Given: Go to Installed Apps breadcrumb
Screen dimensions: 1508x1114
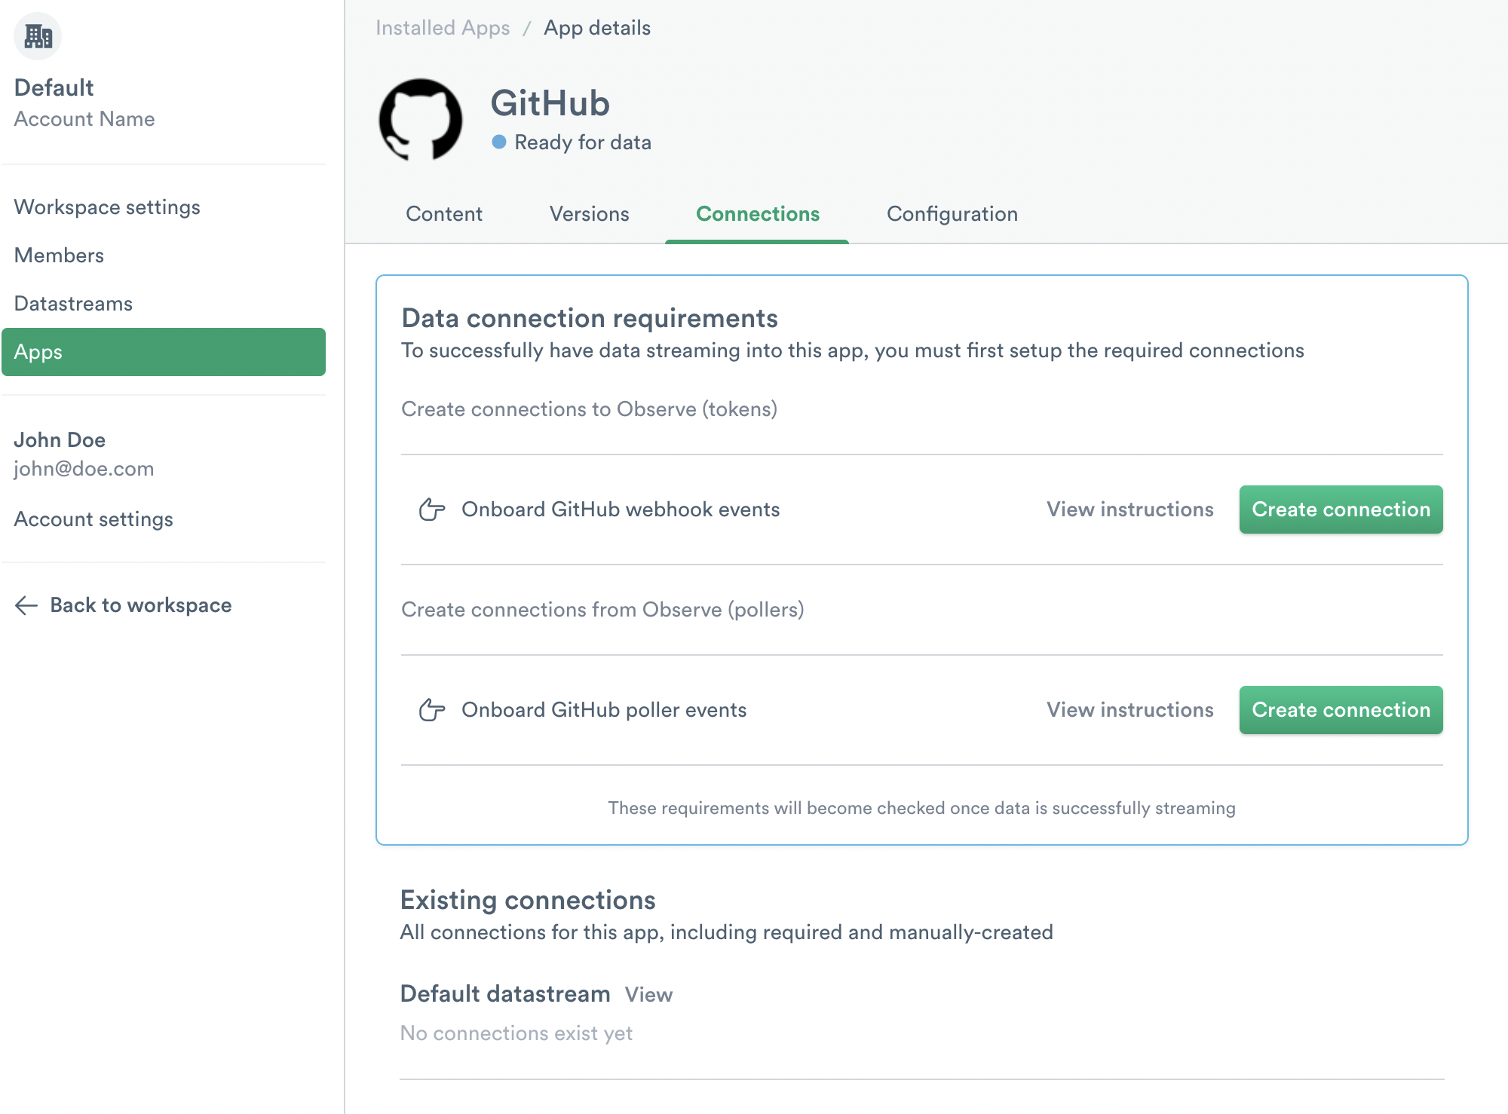Looking at the screenshot, I should [443, 28].
